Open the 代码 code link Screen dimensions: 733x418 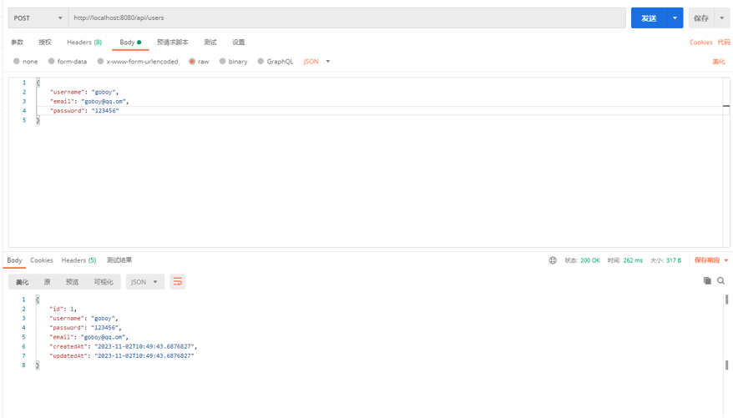[x=724, y=42]
